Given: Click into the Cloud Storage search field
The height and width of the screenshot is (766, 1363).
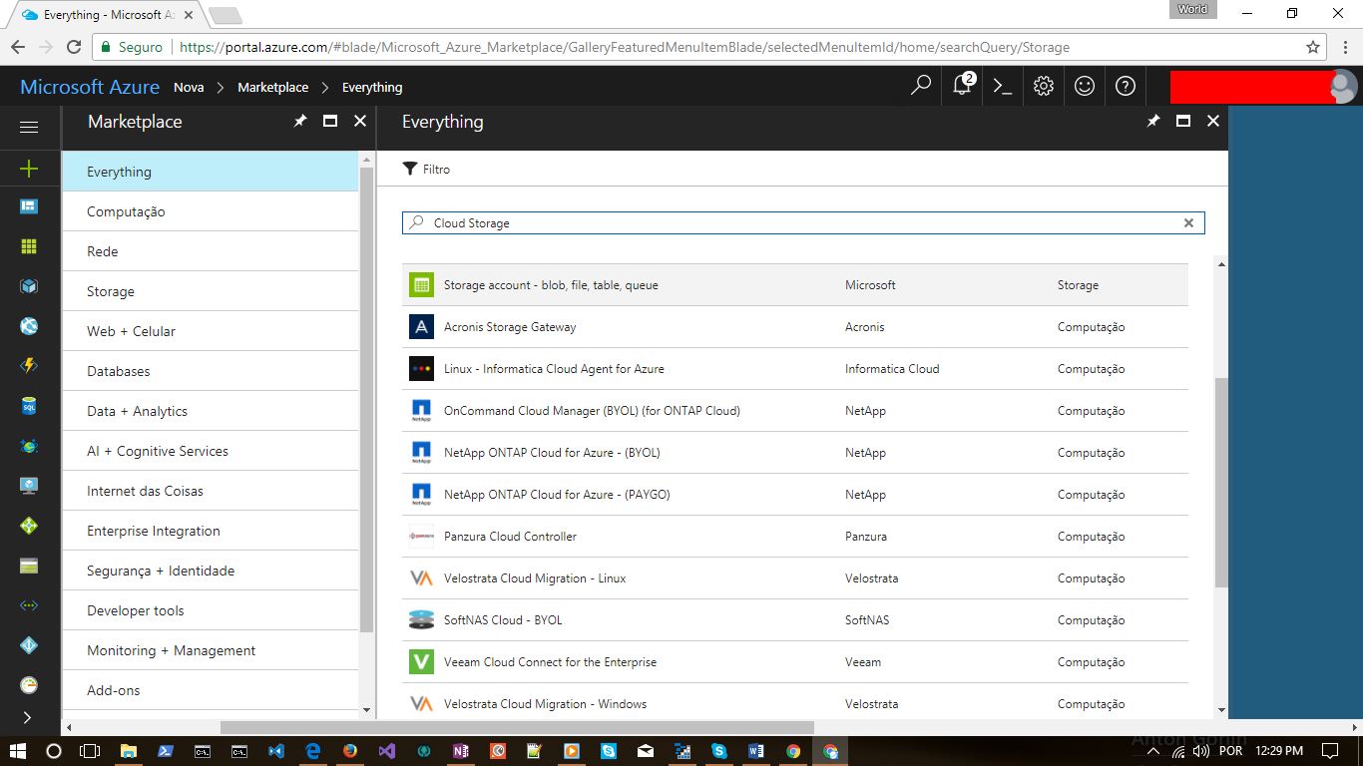Looking at the screenshot, I should (803, 223).
